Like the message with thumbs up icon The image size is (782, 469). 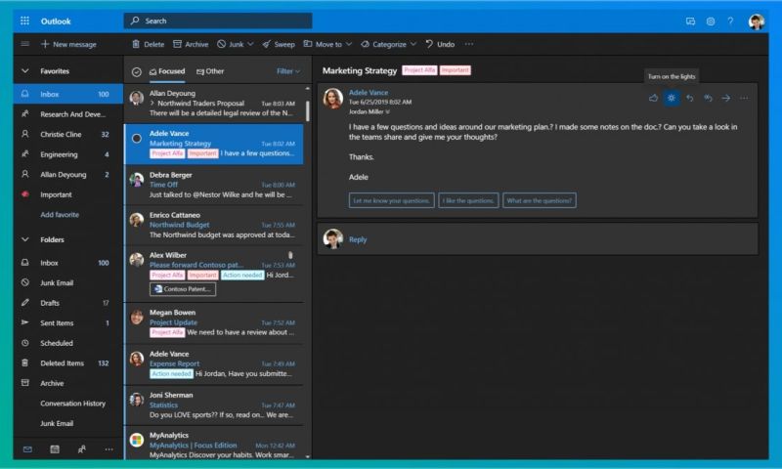click(x=653, y=98)
